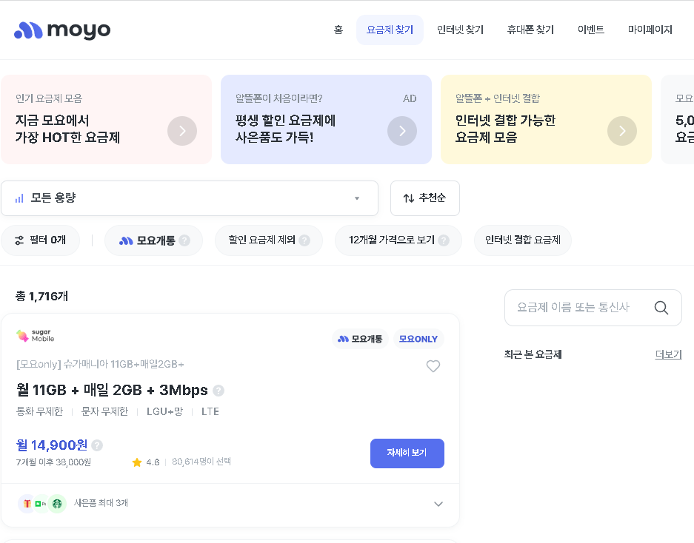Image resolution: width=694 pixels, height=543 pixels.
Task: Select the search magnifier icon
Action: click(x=661, y=307)
